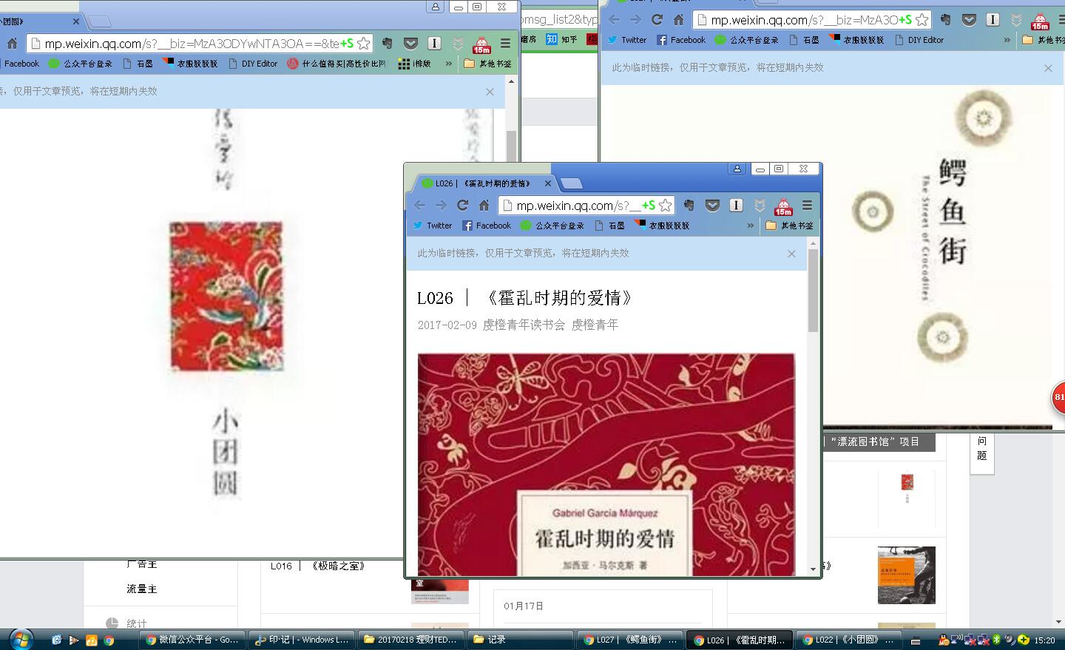The height and width of the screenshot is (650, 1065).
Task: Click the home icon in the L026 window
Action: (484, 206)
